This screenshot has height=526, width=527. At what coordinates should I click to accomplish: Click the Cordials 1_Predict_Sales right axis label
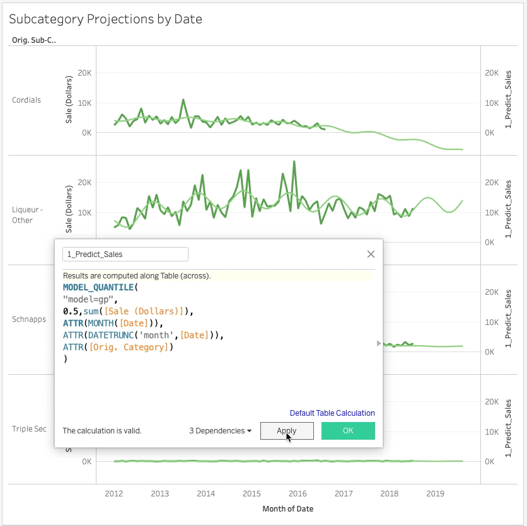tap(509, 101)
